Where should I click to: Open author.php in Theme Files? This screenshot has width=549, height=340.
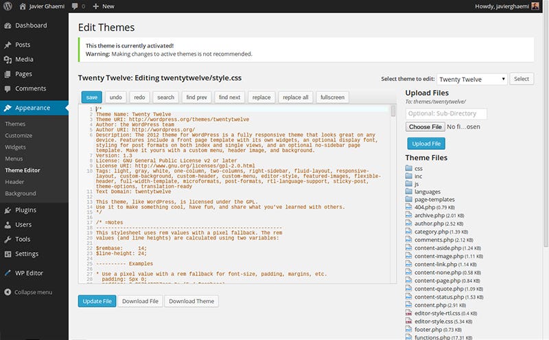(x=429, y=224)
